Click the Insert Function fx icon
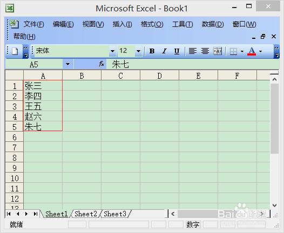The width and height of the screenshot is (284, 233). click(102, 64)
